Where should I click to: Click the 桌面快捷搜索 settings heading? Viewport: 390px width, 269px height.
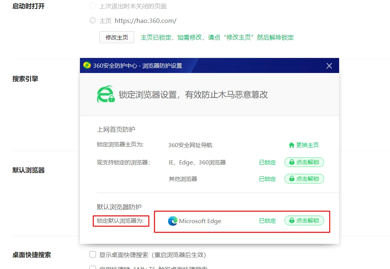32,255
